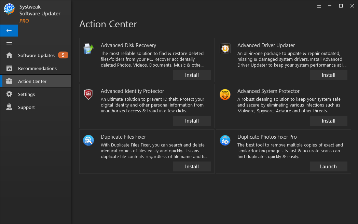
Task: Open the title bar menu icon
Action: click(319, 6)
